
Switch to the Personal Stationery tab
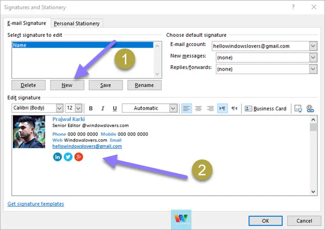click(77, 23)
